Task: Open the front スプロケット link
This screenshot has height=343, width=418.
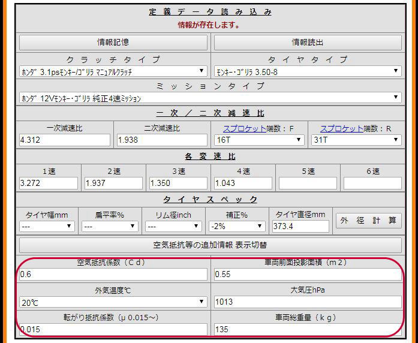Action: 242,128
